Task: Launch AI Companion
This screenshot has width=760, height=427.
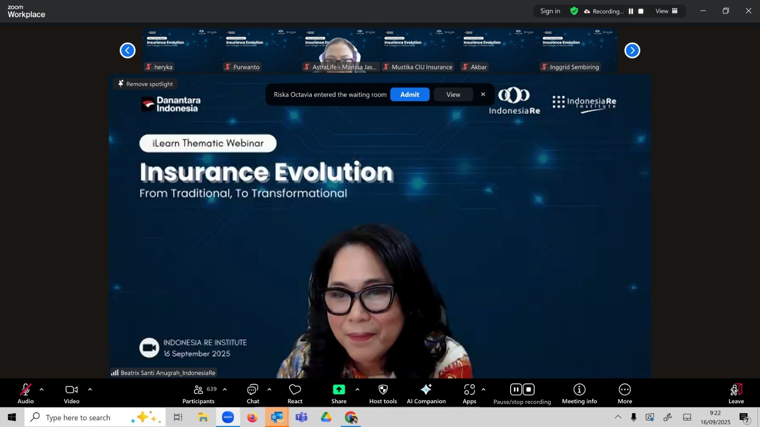Action: coord(426,394)
